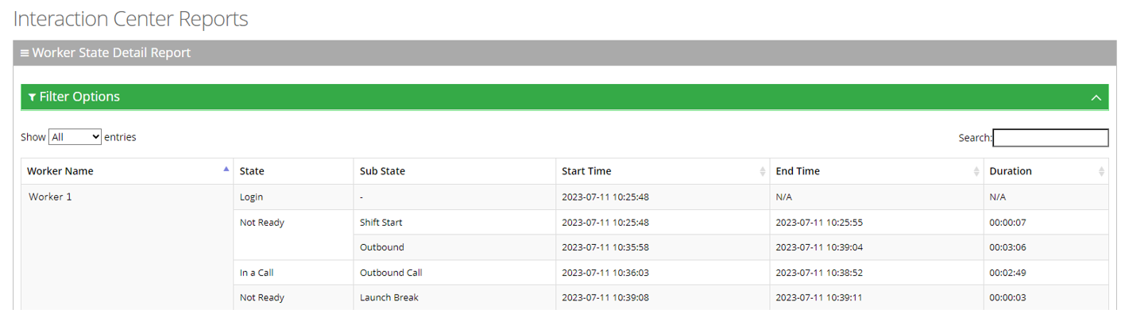
Task: Click the Worker State Detail Report title
Action: [111, 53]
